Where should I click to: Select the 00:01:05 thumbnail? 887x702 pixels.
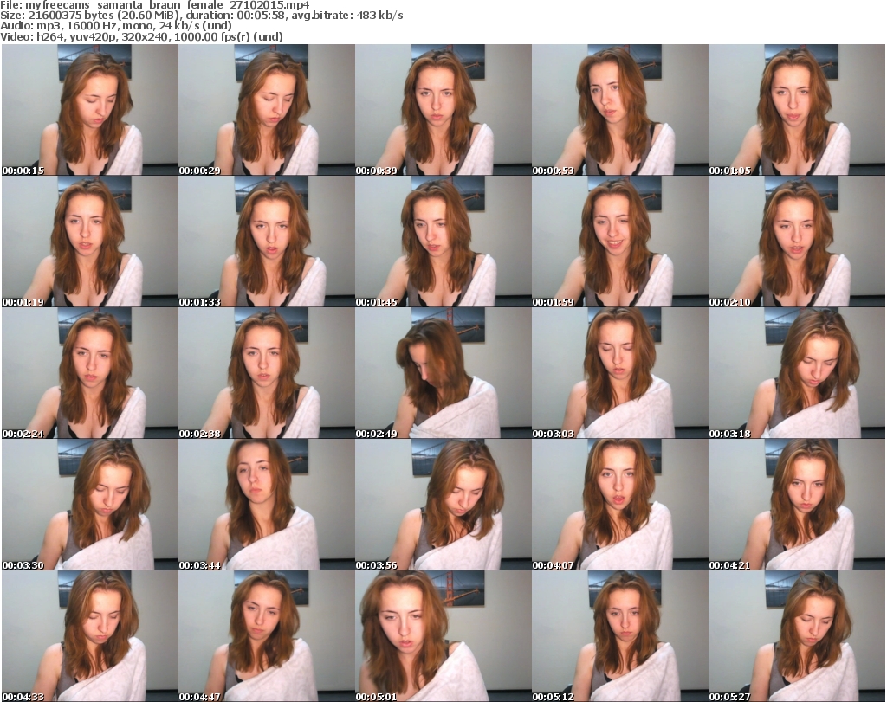pyautogui.click(x=796, y=110)
